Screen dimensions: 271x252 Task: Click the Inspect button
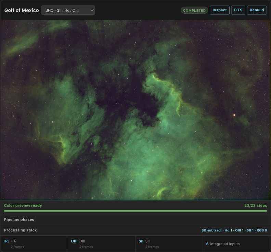[x=219, y=10]
